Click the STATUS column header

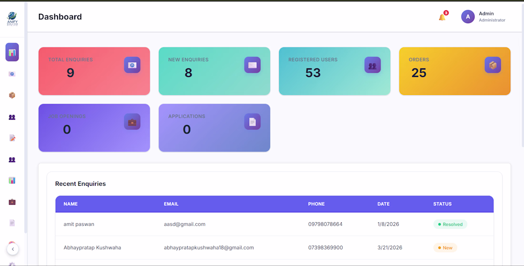point(443,204)
